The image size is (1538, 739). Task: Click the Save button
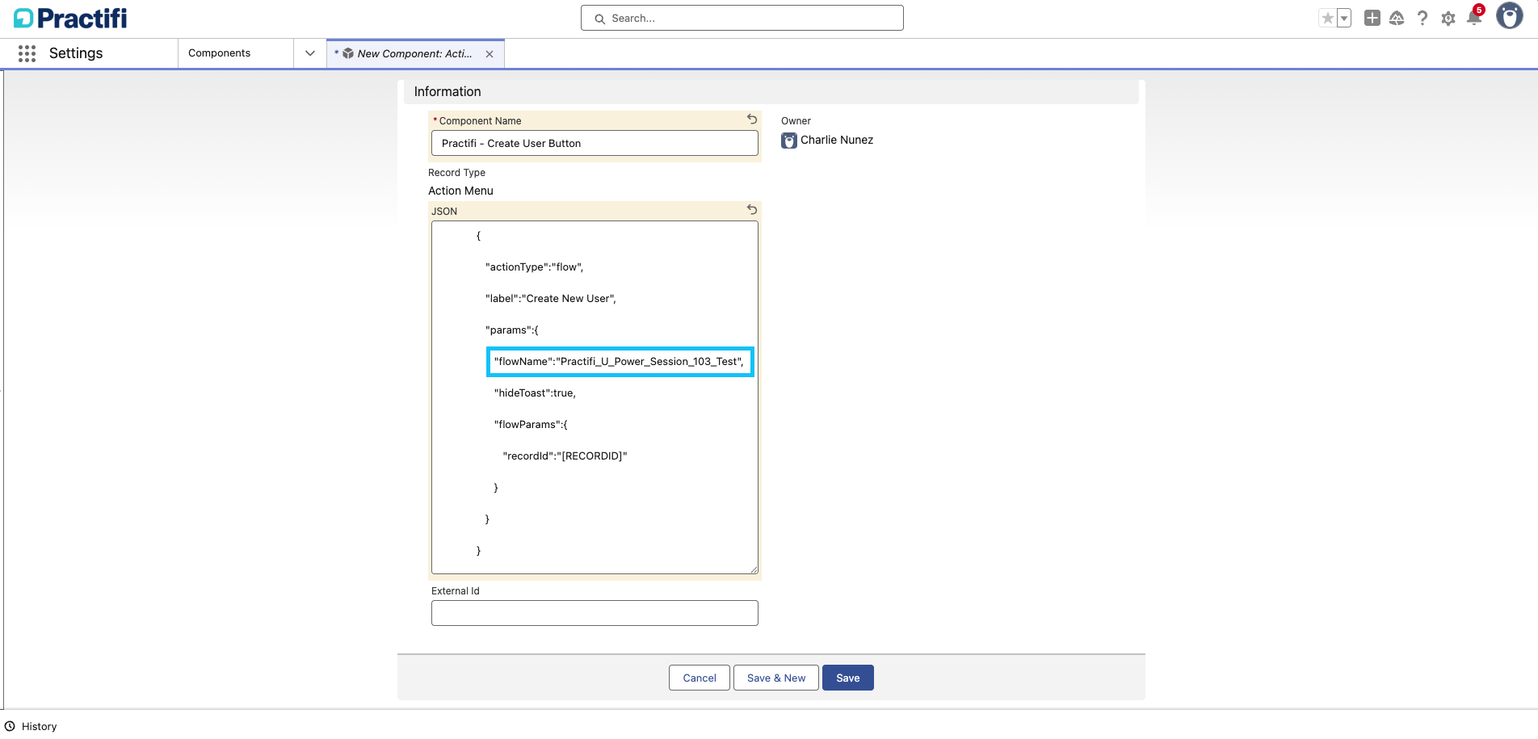[847, 678]
